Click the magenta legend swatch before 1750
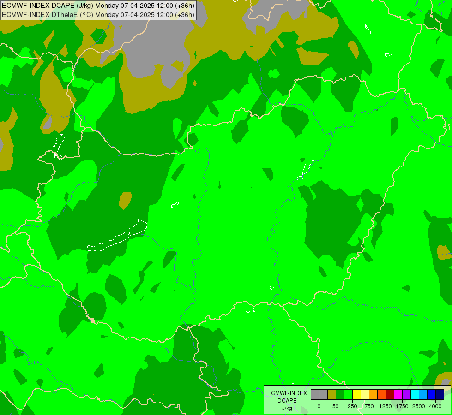The height and width of the screenshot is (415, 452). click(398, 395)
